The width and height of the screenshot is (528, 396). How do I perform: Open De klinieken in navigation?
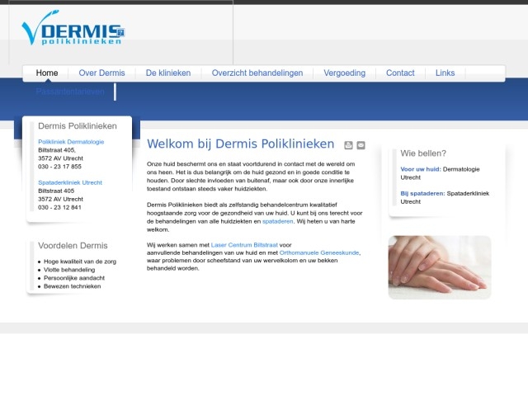coord(167,73)
